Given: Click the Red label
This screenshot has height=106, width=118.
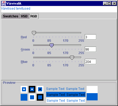Looking at the screenshot, I should (24, 37).
